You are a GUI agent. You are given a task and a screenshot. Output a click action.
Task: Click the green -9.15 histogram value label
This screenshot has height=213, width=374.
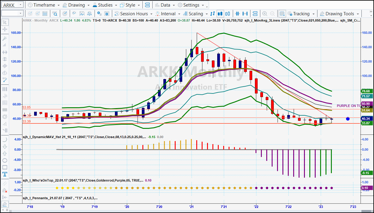point(367,173)
